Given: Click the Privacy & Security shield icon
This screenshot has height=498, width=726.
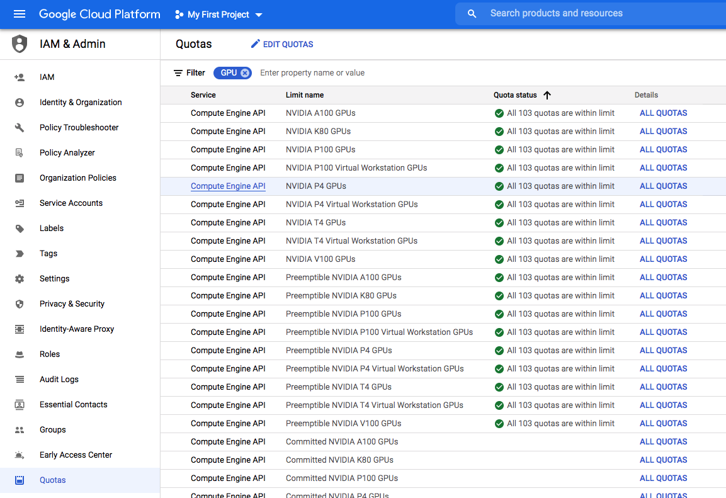Looking at the screenshot, I should tap(20, 304).
